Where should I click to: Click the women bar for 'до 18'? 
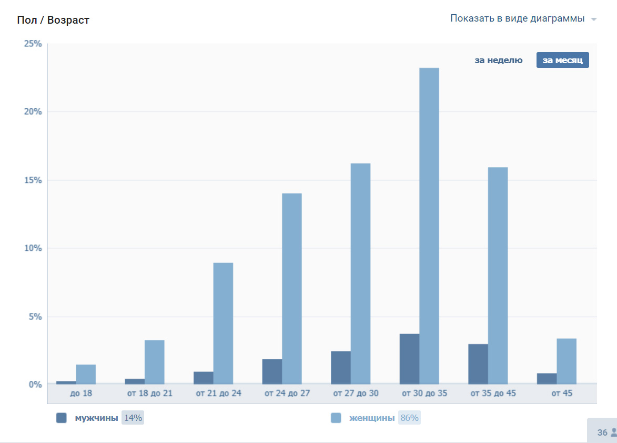tap(86, 374)
